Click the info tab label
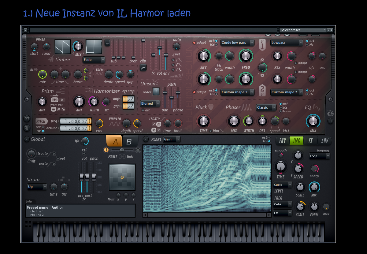 (x=29, y=201)
